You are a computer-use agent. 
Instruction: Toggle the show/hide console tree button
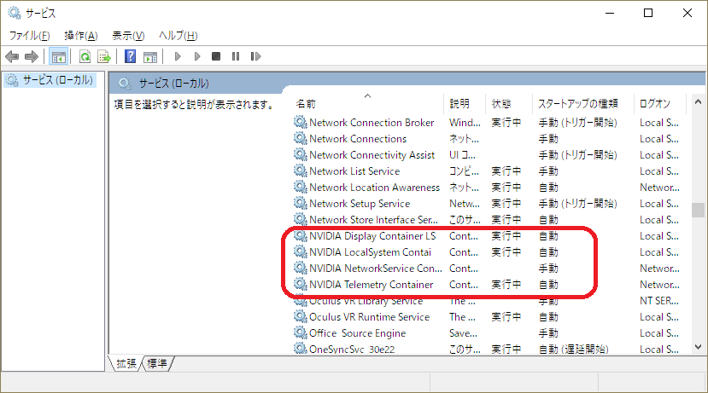59,57
